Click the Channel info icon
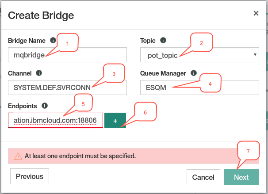This screenshot has height=194, width=268. (39, 73)
